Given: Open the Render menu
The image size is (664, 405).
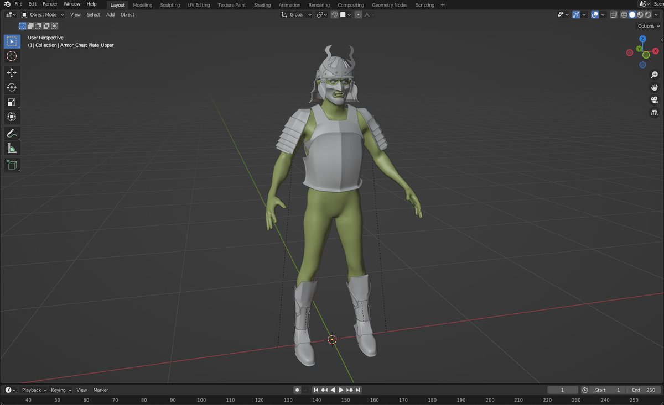Looking at the screenshot, I should click(50, 4).
